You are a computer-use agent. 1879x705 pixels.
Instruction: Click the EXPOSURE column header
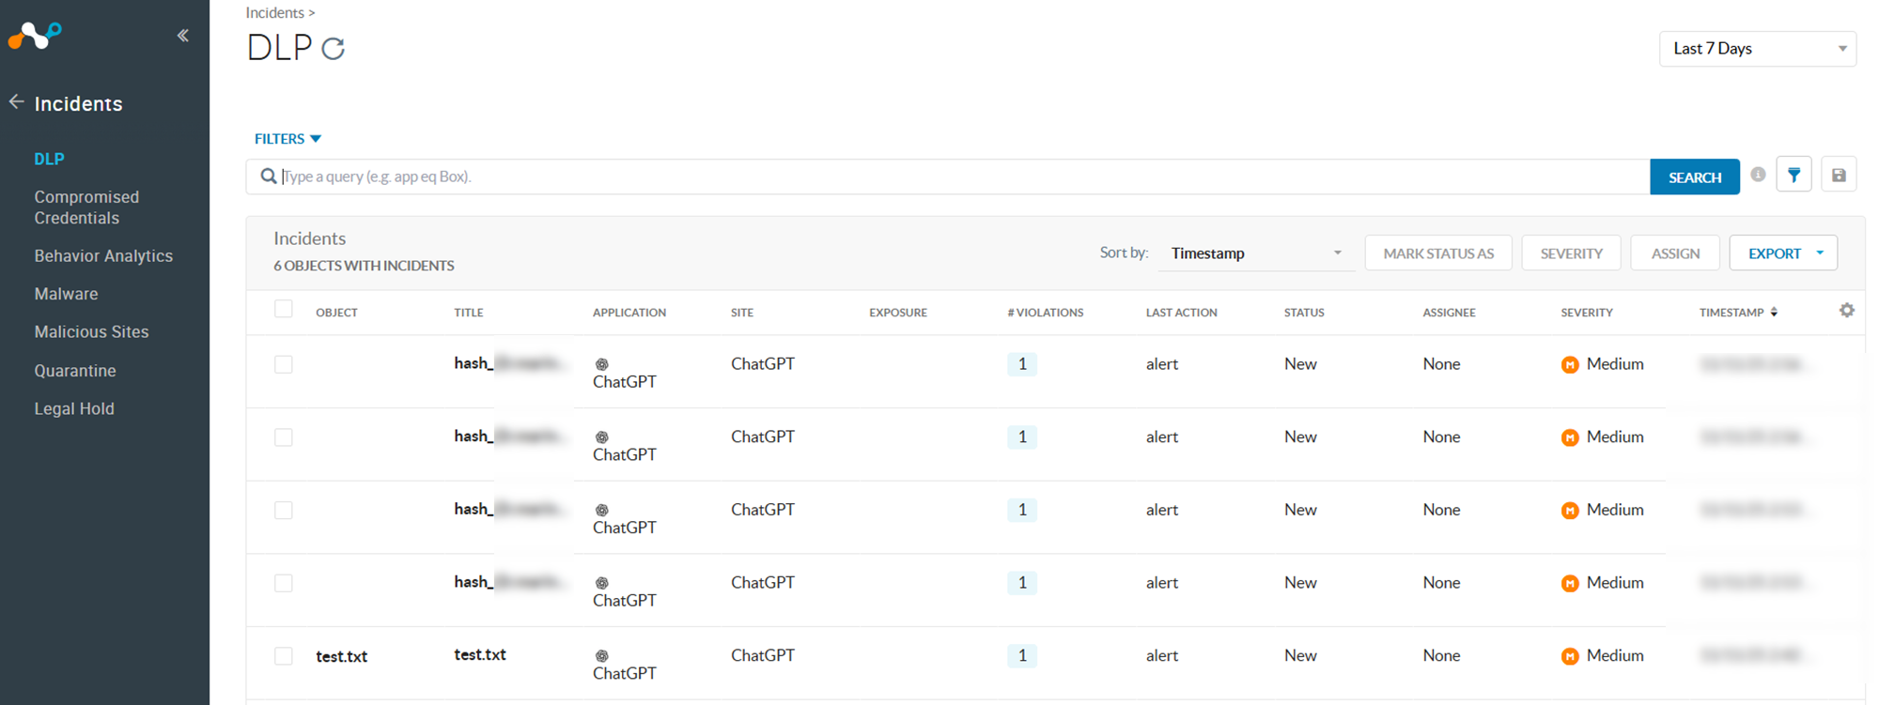pos(898,313)
